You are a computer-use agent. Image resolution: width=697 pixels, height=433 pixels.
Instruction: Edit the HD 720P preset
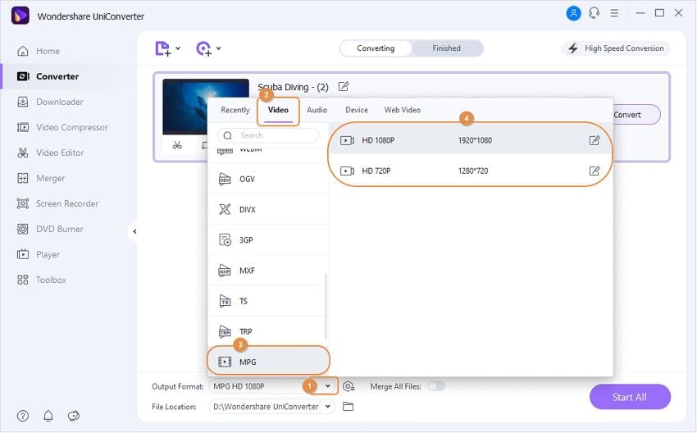point(594,171)
